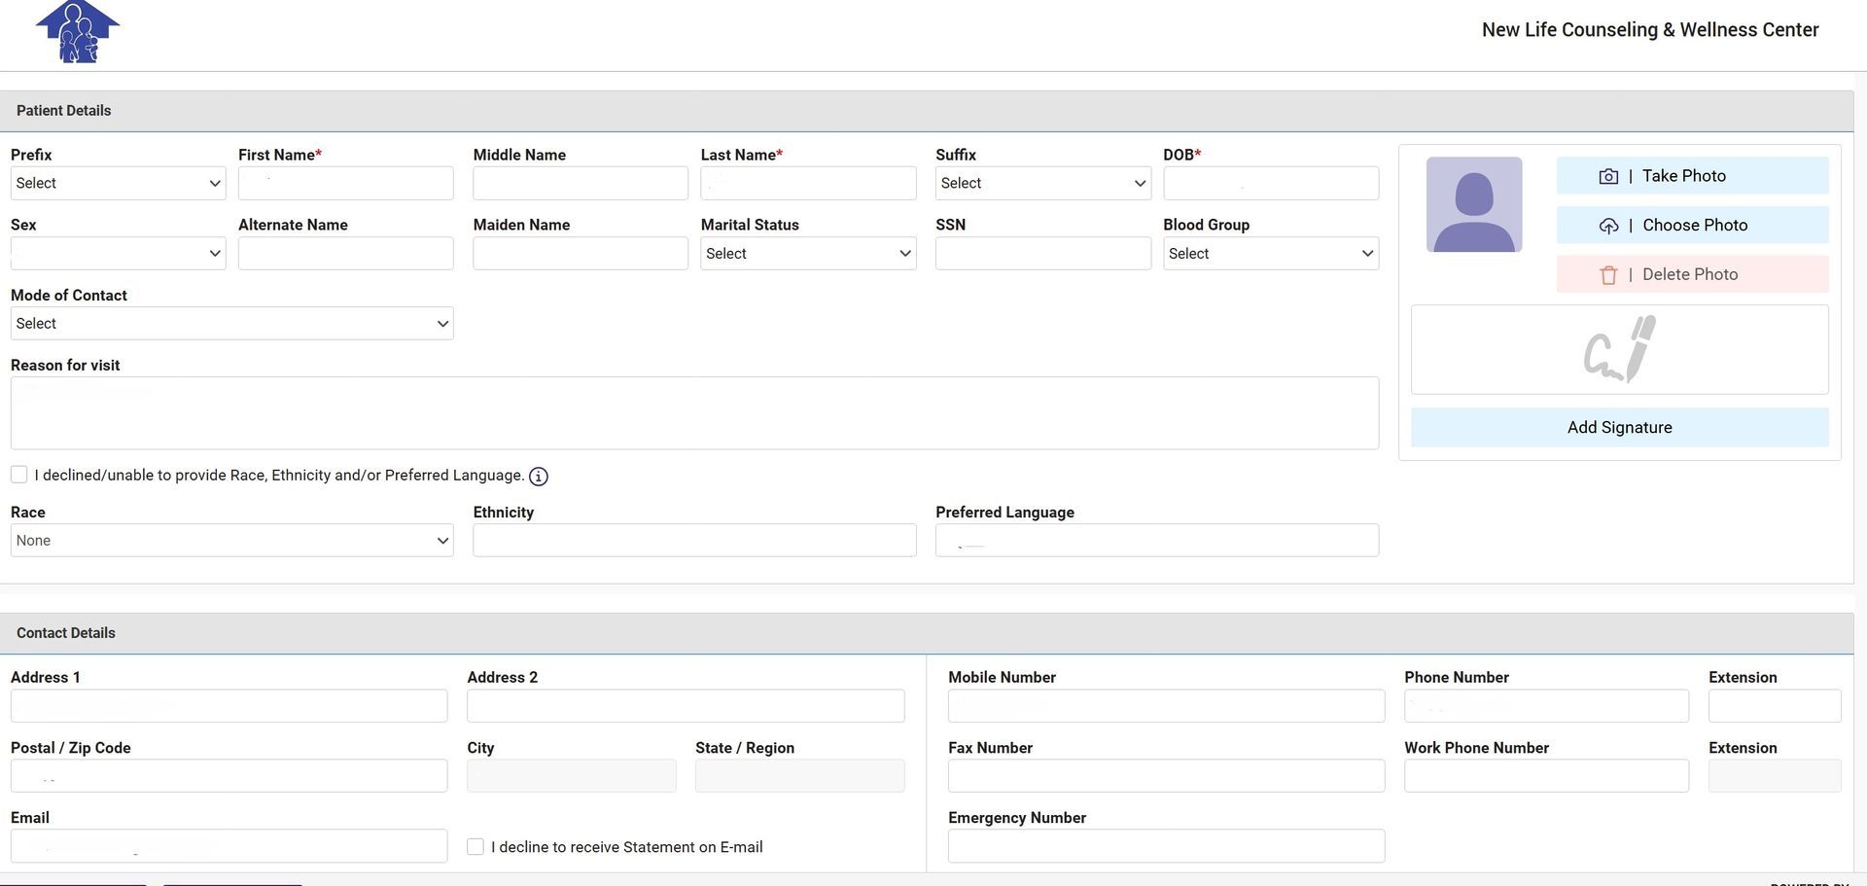Screen dimensions: 1867x886
Task: Click the trash icon for Delete Photo
Action: (x=1608, y=275)
